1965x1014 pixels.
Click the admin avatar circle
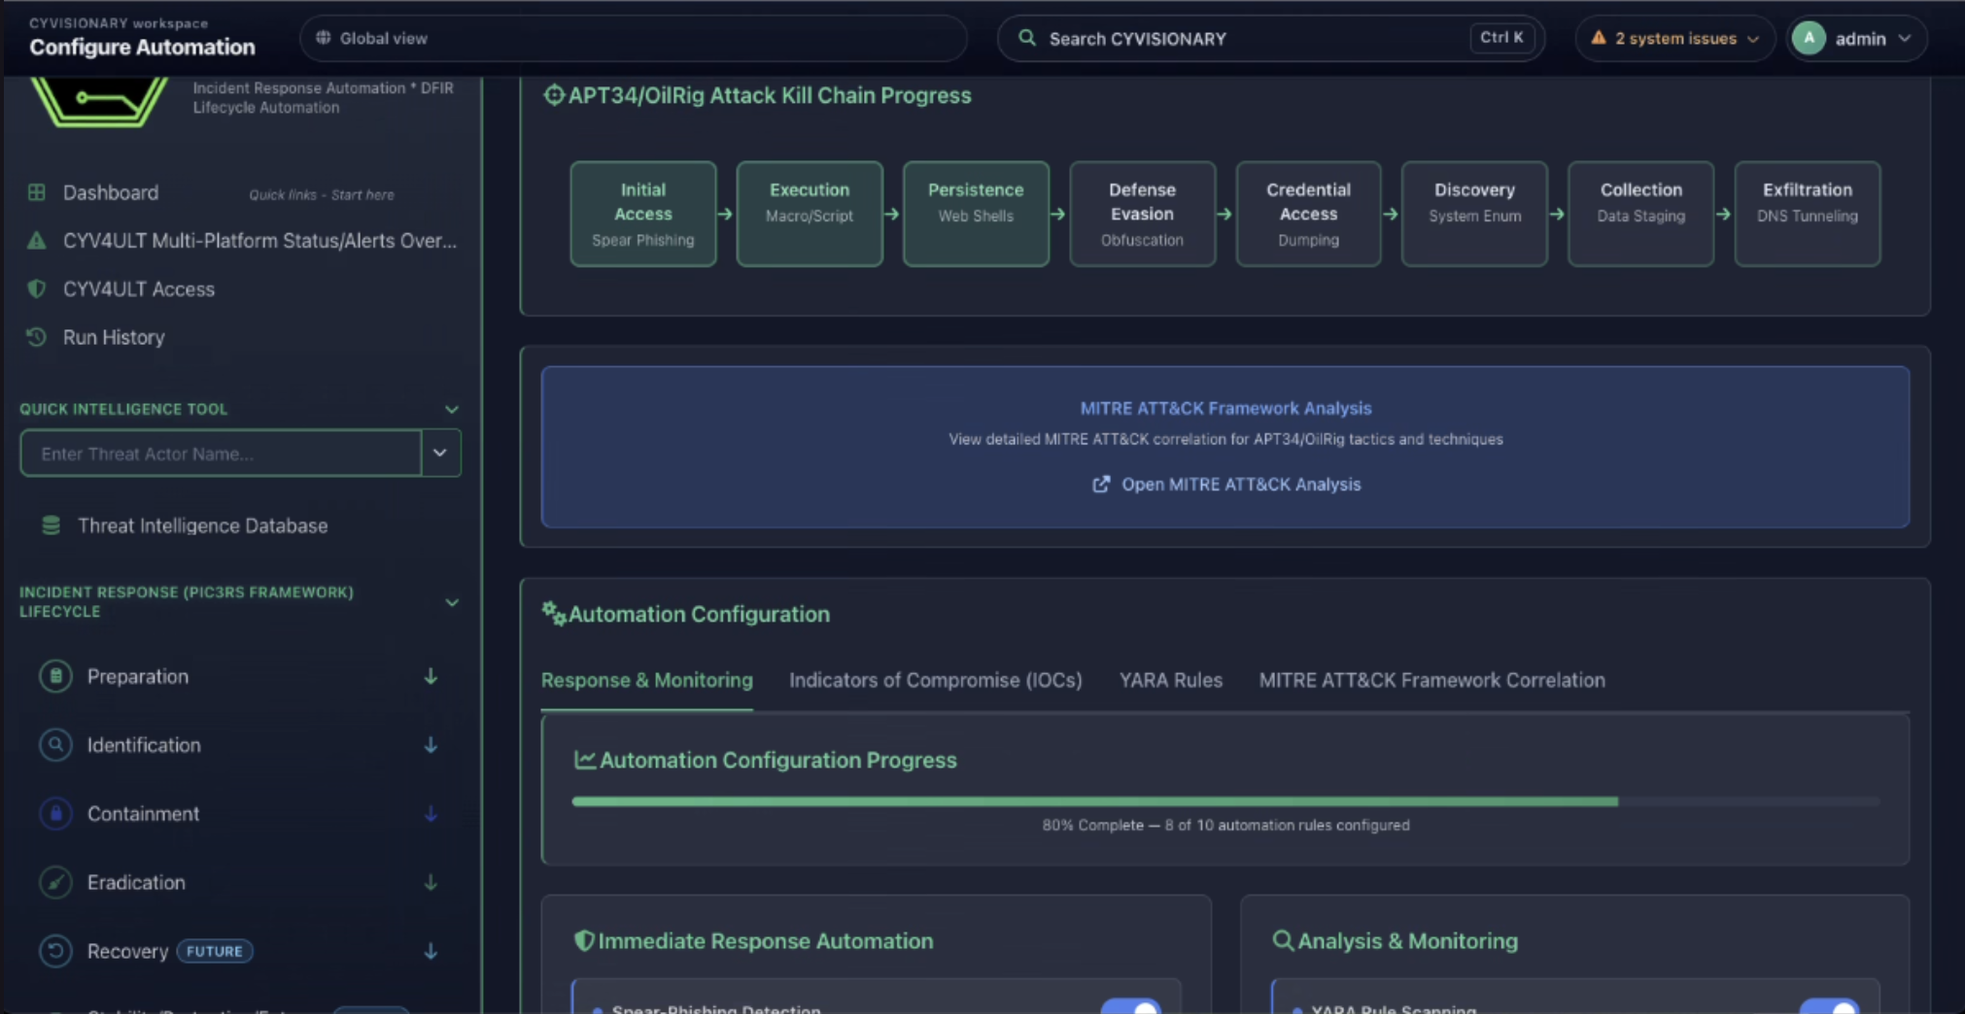click(1810, 38)
